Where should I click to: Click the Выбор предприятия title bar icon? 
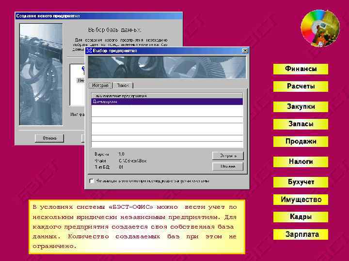(x=89, y=51)
